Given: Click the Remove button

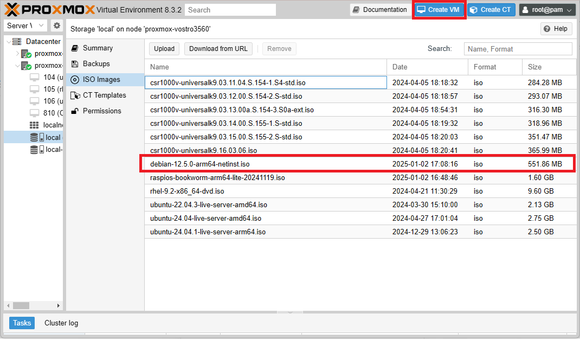Looking at the screenshot, I should (279, 49).
